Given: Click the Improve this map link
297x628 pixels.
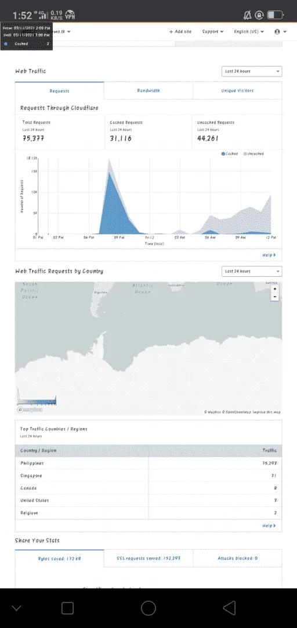Looking at the screenshot, I should coord(267,412).
